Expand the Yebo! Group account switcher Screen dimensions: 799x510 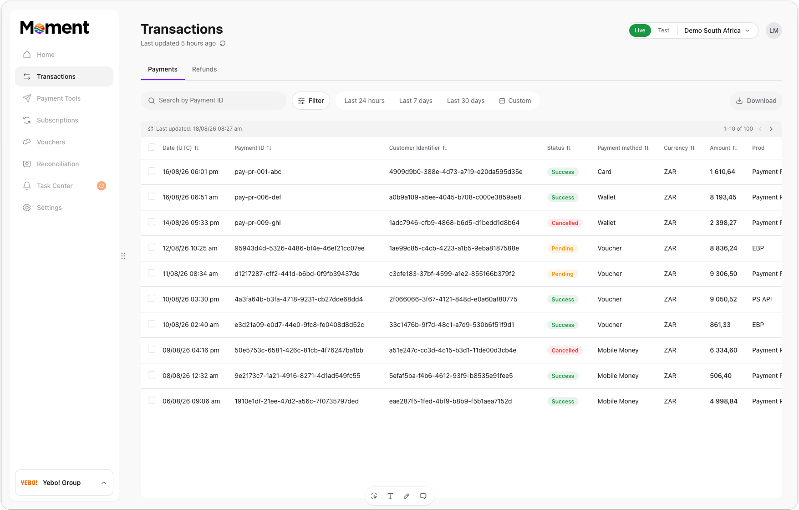[64, 483]
